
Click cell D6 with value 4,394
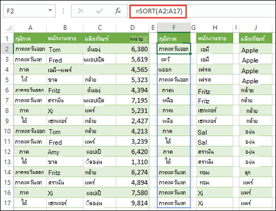click(132, 90)
